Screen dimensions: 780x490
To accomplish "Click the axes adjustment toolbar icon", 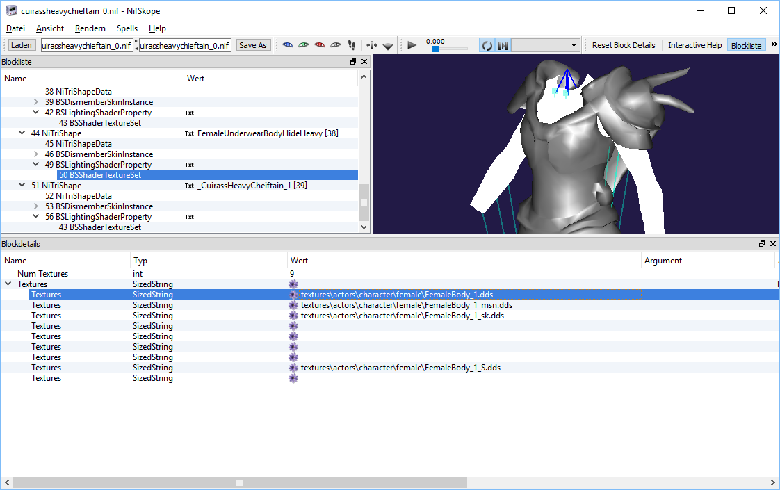I will [372, 44].
